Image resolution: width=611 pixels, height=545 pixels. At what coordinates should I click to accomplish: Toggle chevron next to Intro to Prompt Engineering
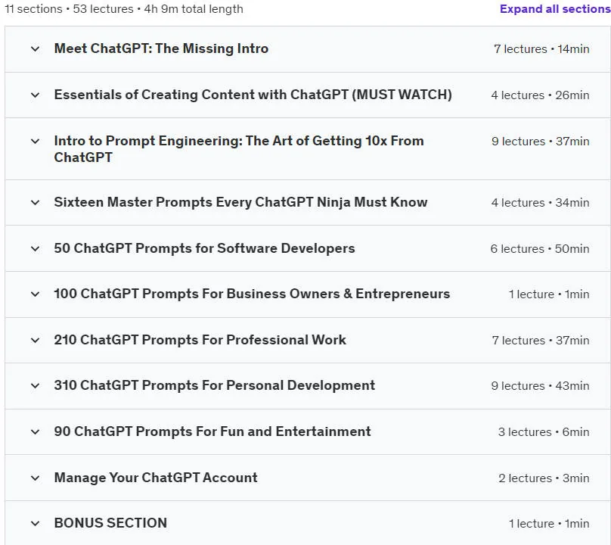pos(35,141)
